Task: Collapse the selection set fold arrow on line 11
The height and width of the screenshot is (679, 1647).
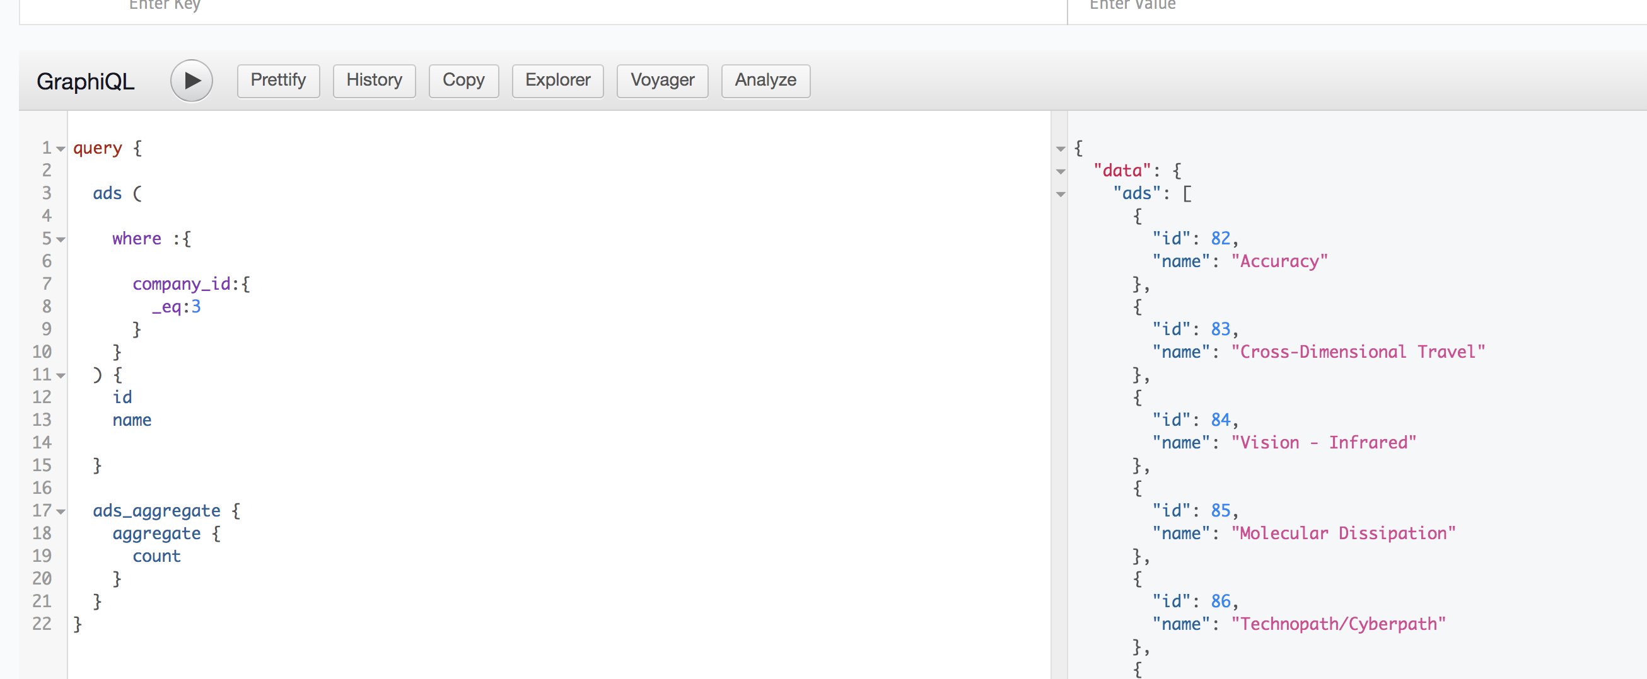Action: coord(61,375)
